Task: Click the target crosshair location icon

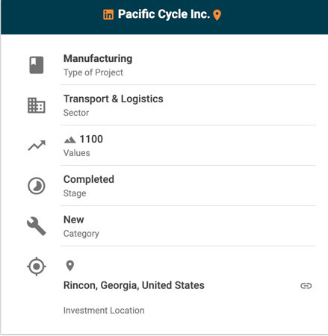Action: point(37,267)
